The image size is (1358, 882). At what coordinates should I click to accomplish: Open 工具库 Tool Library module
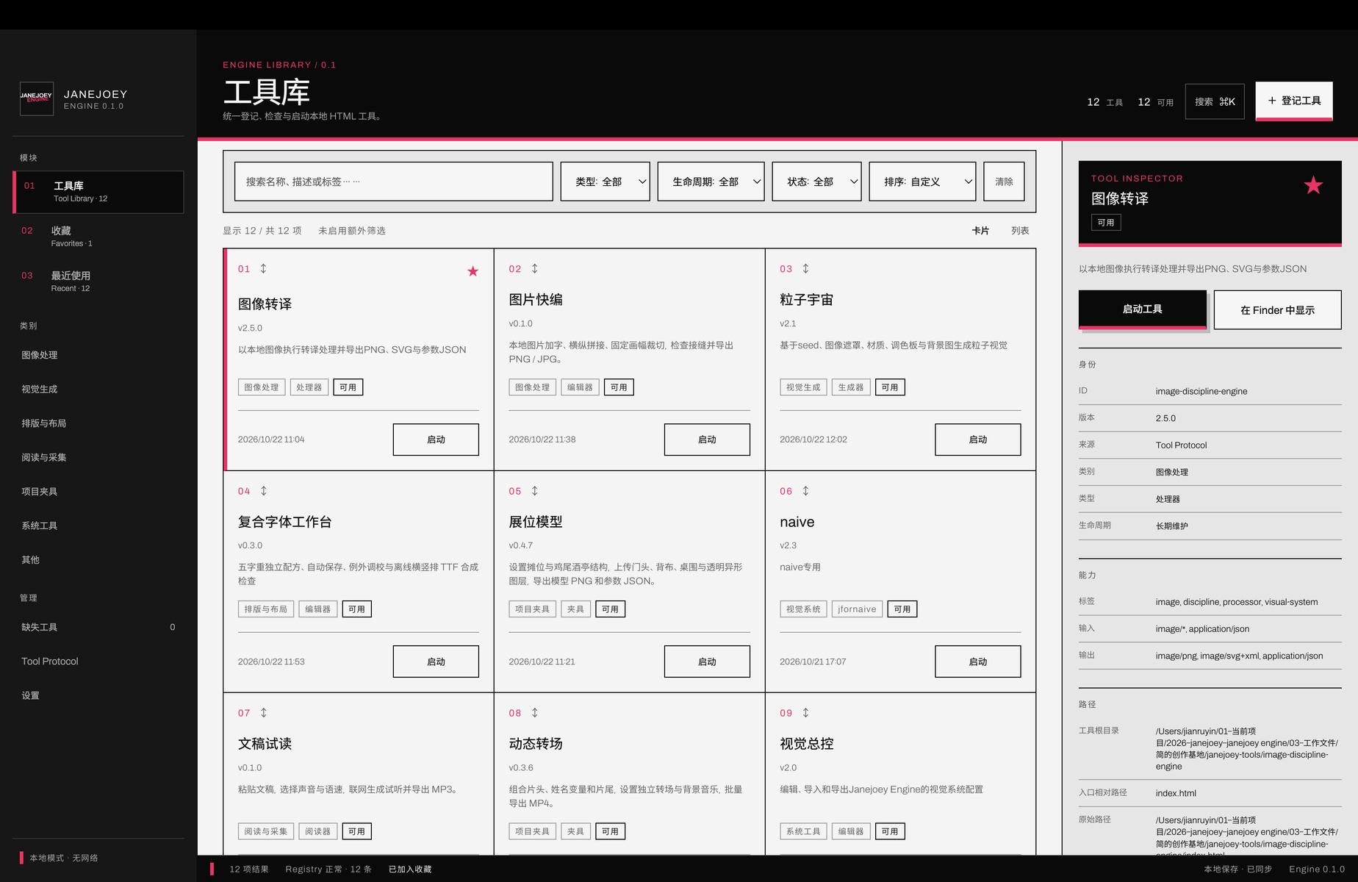(x=98, y=192)
